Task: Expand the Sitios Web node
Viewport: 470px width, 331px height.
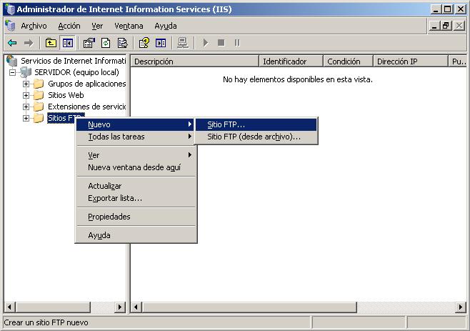Action: pyautogui.click(x=26, y=95)
